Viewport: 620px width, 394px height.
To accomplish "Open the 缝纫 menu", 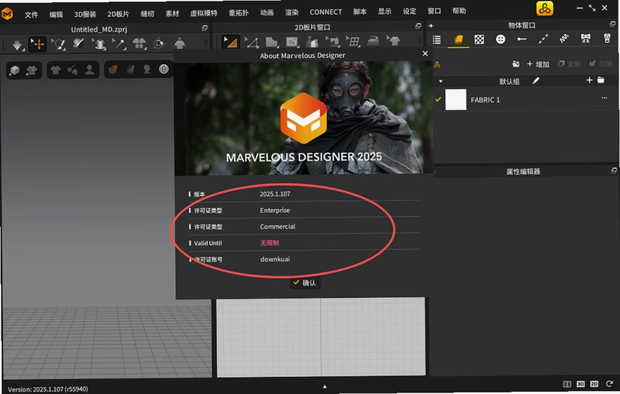I will point(147,14).
